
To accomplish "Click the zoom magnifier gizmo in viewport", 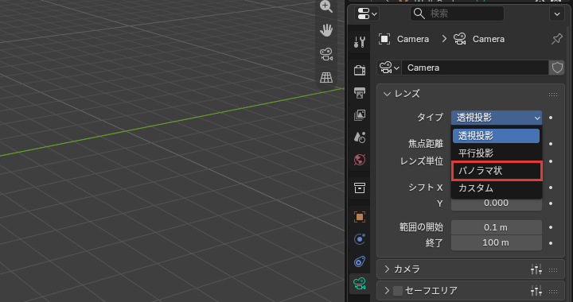I will coord(326,6).
